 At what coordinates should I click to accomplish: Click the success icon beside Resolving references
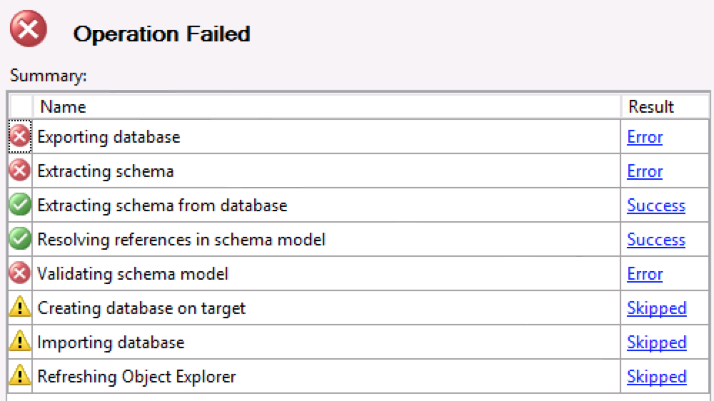20,240
